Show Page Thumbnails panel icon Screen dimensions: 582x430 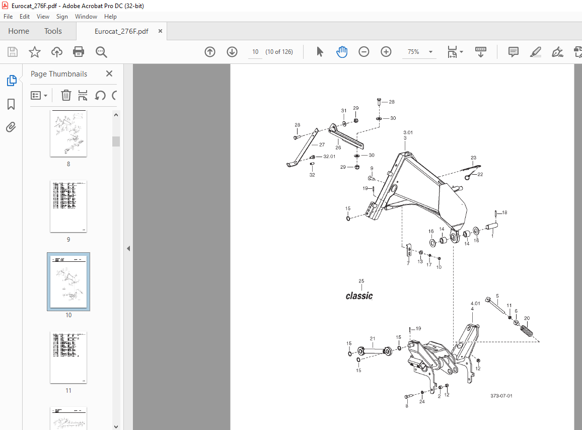(x=12, y=81)
